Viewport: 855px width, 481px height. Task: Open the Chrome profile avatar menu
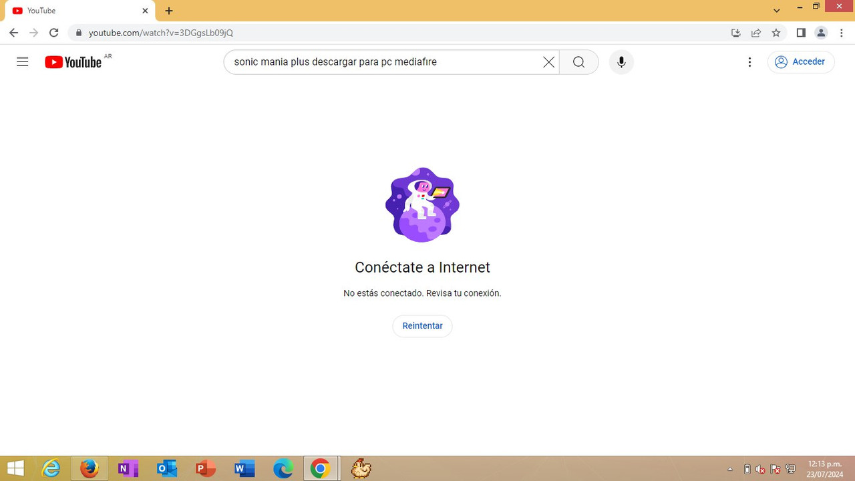821,33
